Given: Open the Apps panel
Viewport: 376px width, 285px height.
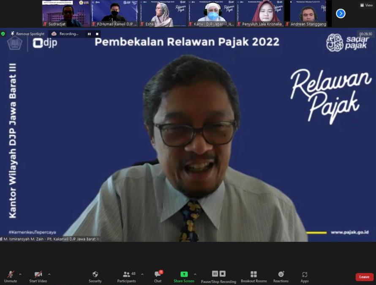Looking at the screenshot, I should tap(305, 277).
